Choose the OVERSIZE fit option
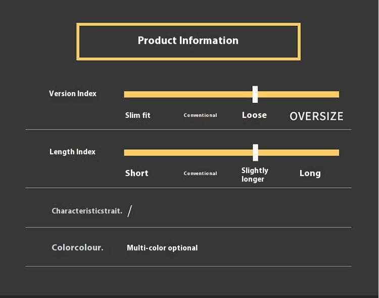The width and height of the screenshot is (379, 298). pos(316,116)
